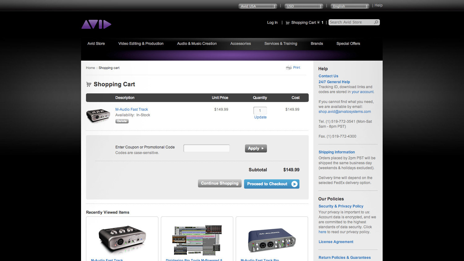This screenshot has height=261, width=464.
Task: Click 24/7 General Help link
Action: coord(334,82)
